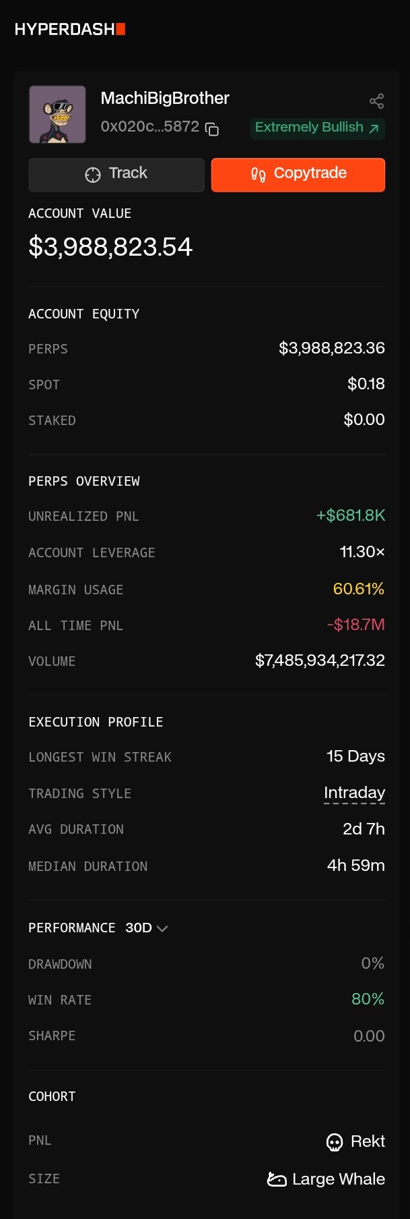Click the Large Whale cohort label

338,1179
